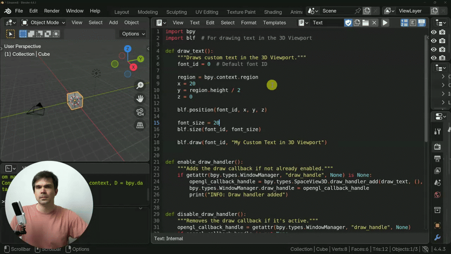This screenshot has height=254, width=451.
Task: Switch to the Shading workspace tab
Action: [273, 12]
